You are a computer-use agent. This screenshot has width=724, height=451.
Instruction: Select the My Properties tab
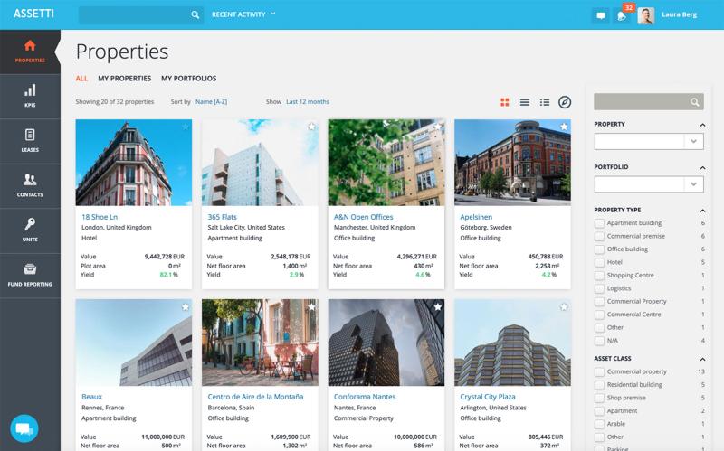click(x=124, y=79)
